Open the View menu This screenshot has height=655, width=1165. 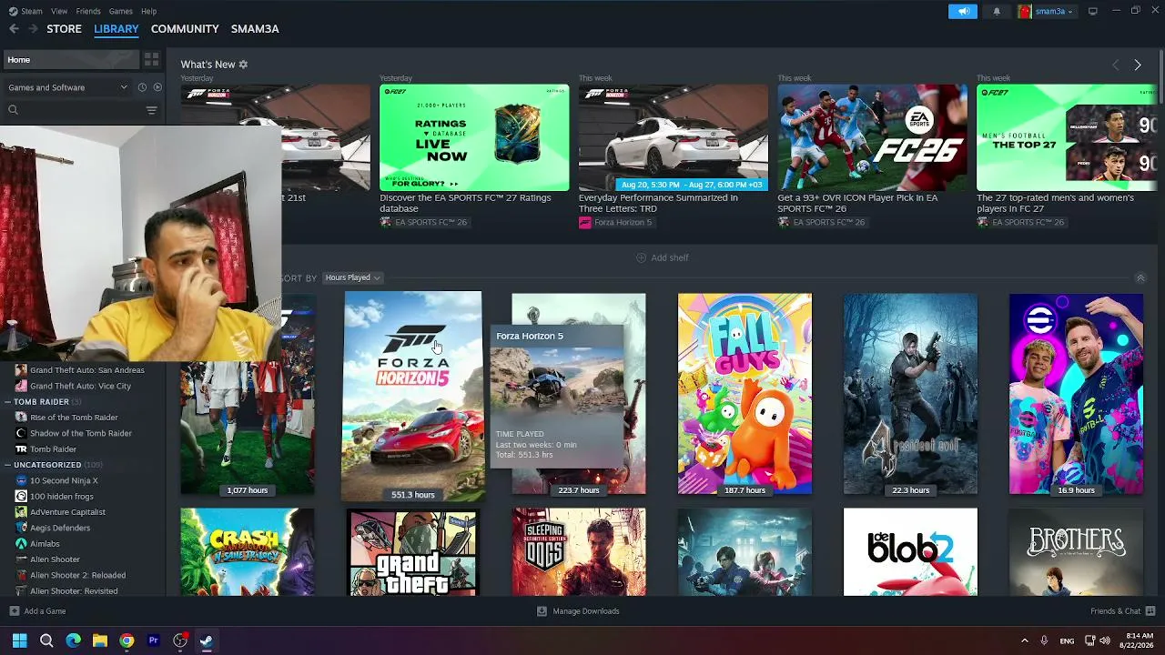(x=59, y=11)
